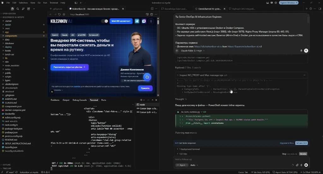Toggle the sidebar layout icon in the title bar
Screen dimensions: 323x174
[x=76, y=3]
